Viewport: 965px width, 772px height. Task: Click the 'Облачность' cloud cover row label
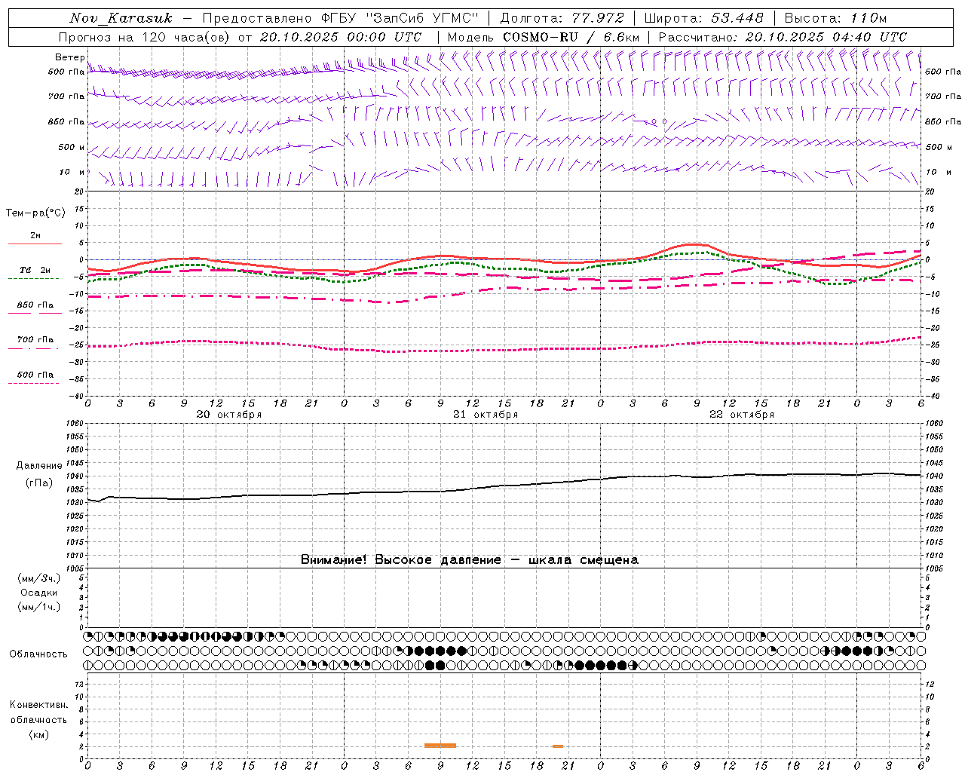coord(38,654)
